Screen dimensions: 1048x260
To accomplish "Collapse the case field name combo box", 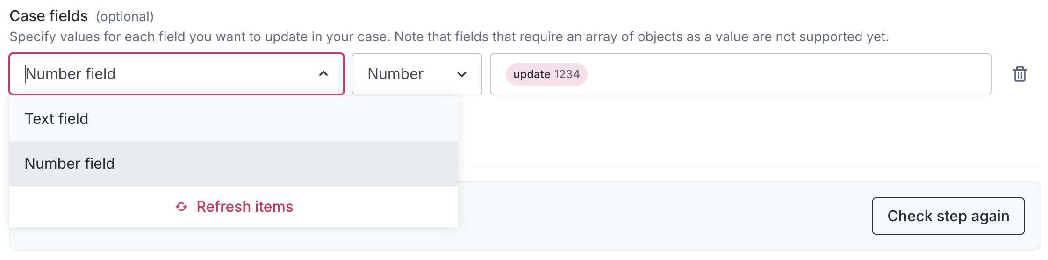I will tap(323, 74).
